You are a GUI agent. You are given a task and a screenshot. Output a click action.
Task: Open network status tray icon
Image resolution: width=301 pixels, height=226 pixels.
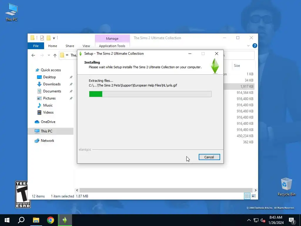(256, 220)
